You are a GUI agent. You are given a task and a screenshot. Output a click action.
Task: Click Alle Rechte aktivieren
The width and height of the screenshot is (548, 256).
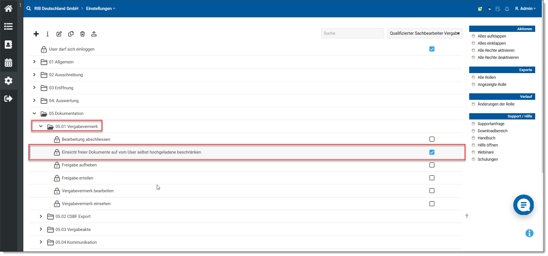coord(496,50)
